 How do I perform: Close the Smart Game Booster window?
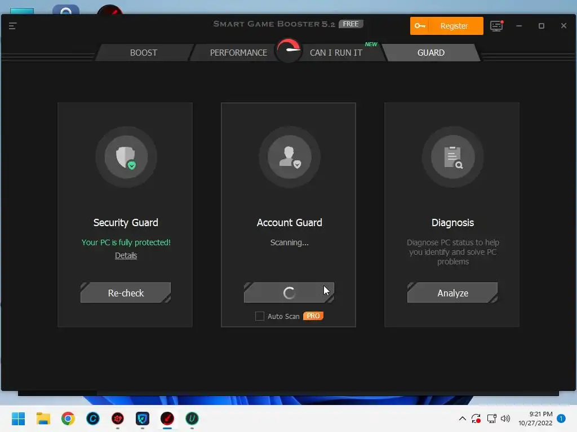pos(563,26)
